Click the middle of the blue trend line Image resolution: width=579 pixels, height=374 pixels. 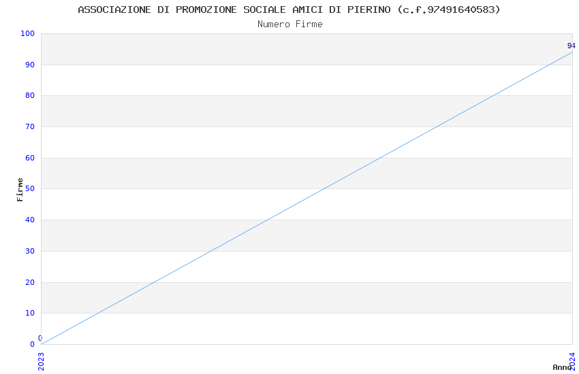(307, 198)
